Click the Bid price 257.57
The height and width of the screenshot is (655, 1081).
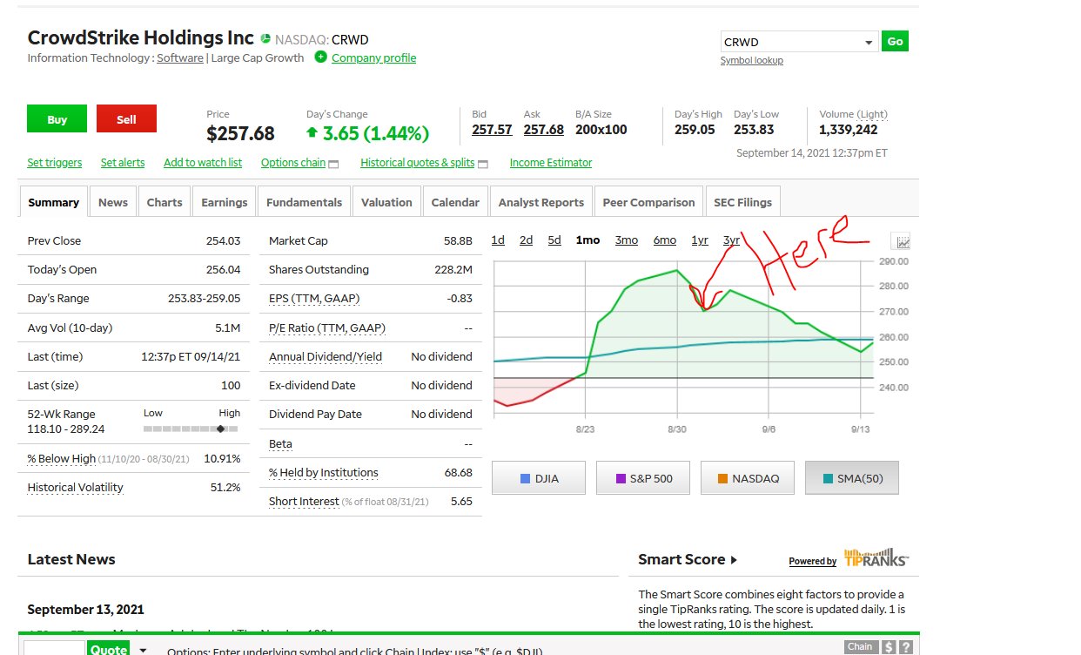[x=492, y=130]
